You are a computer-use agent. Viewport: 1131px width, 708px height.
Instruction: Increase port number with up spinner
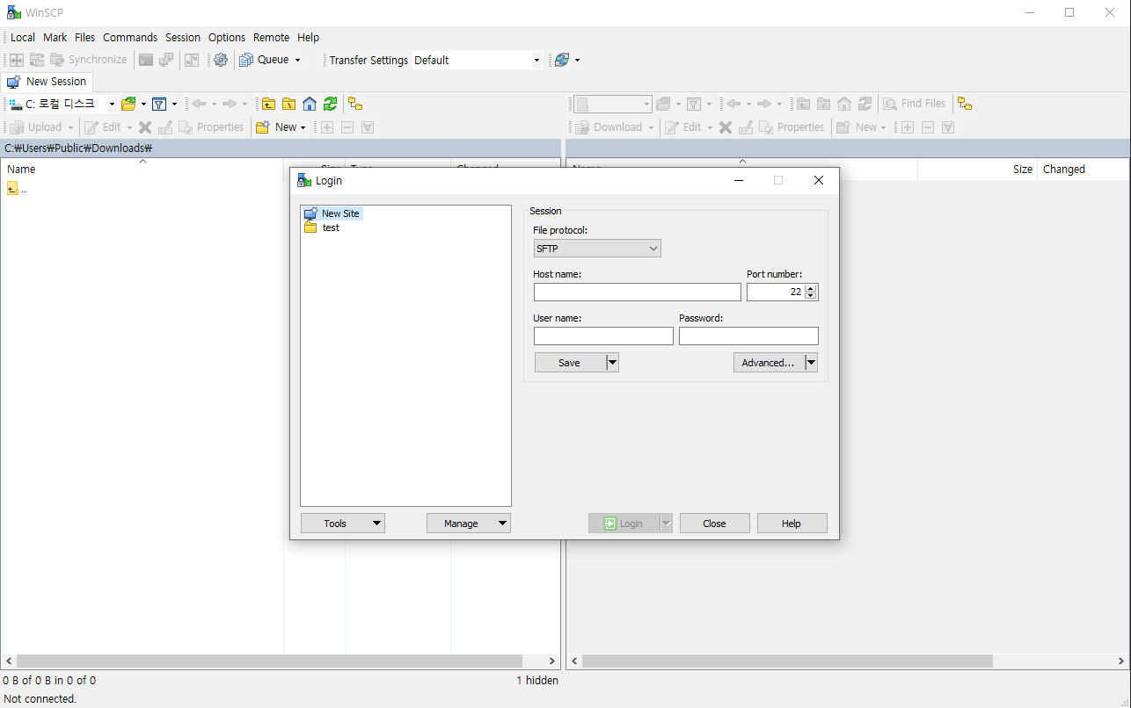[x=811, y=288]
